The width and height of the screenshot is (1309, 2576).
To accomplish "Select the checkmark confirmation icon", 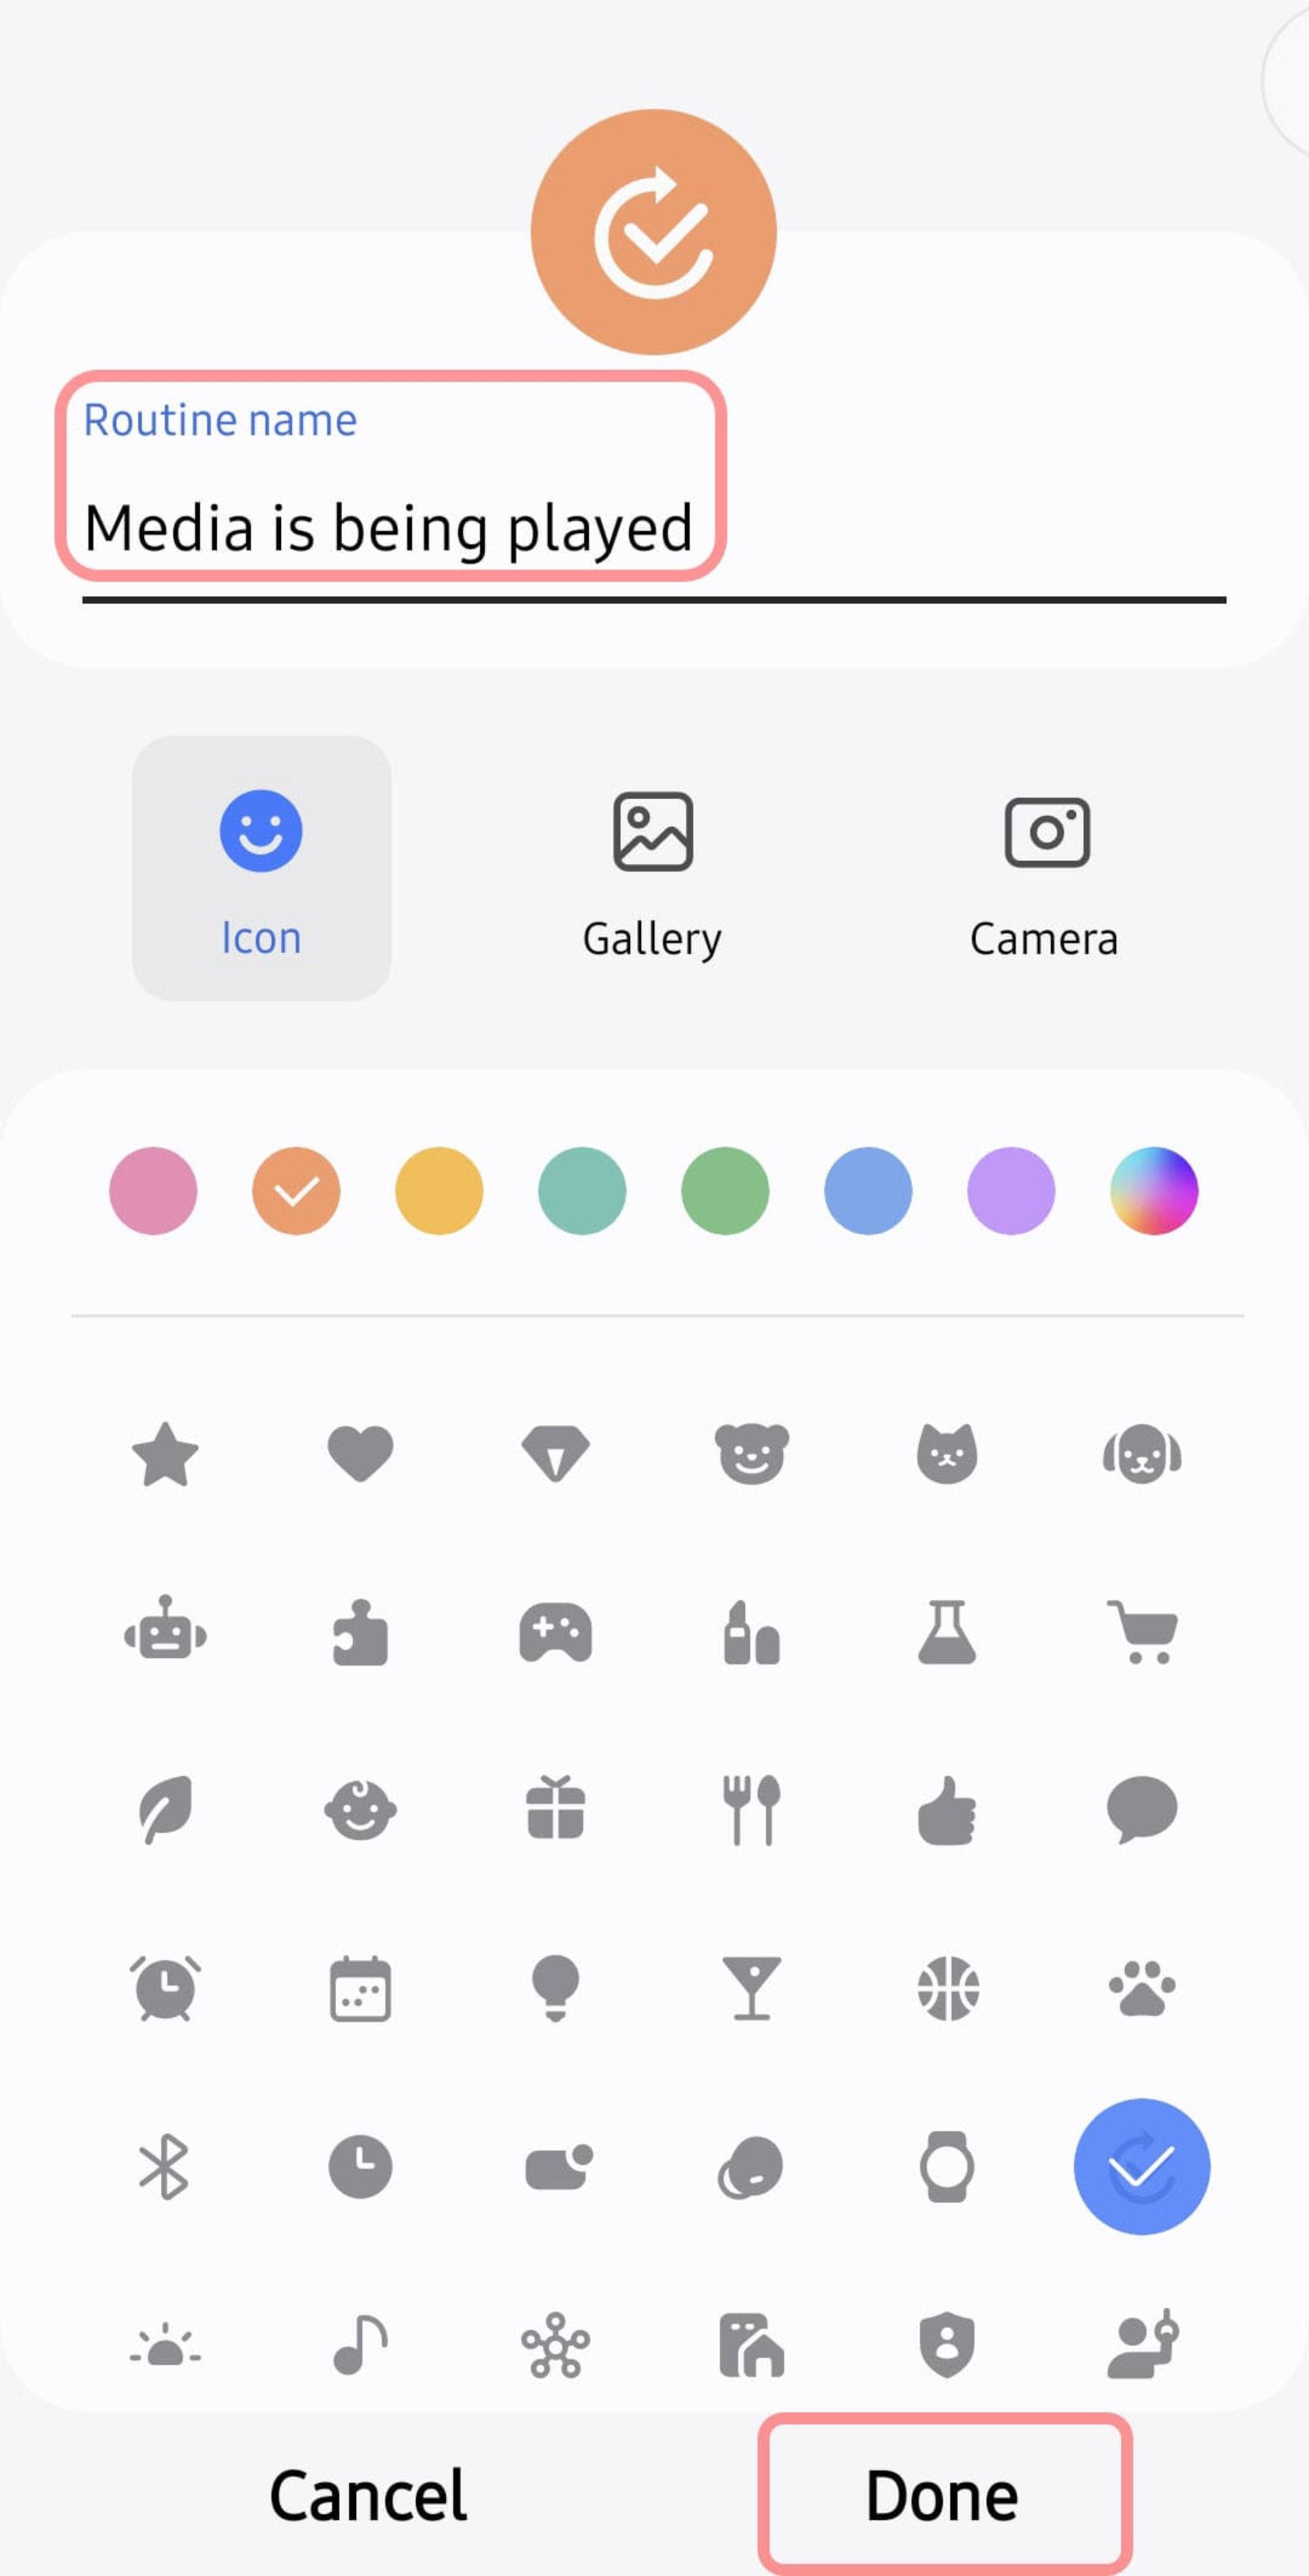I will point(1141,2166).
